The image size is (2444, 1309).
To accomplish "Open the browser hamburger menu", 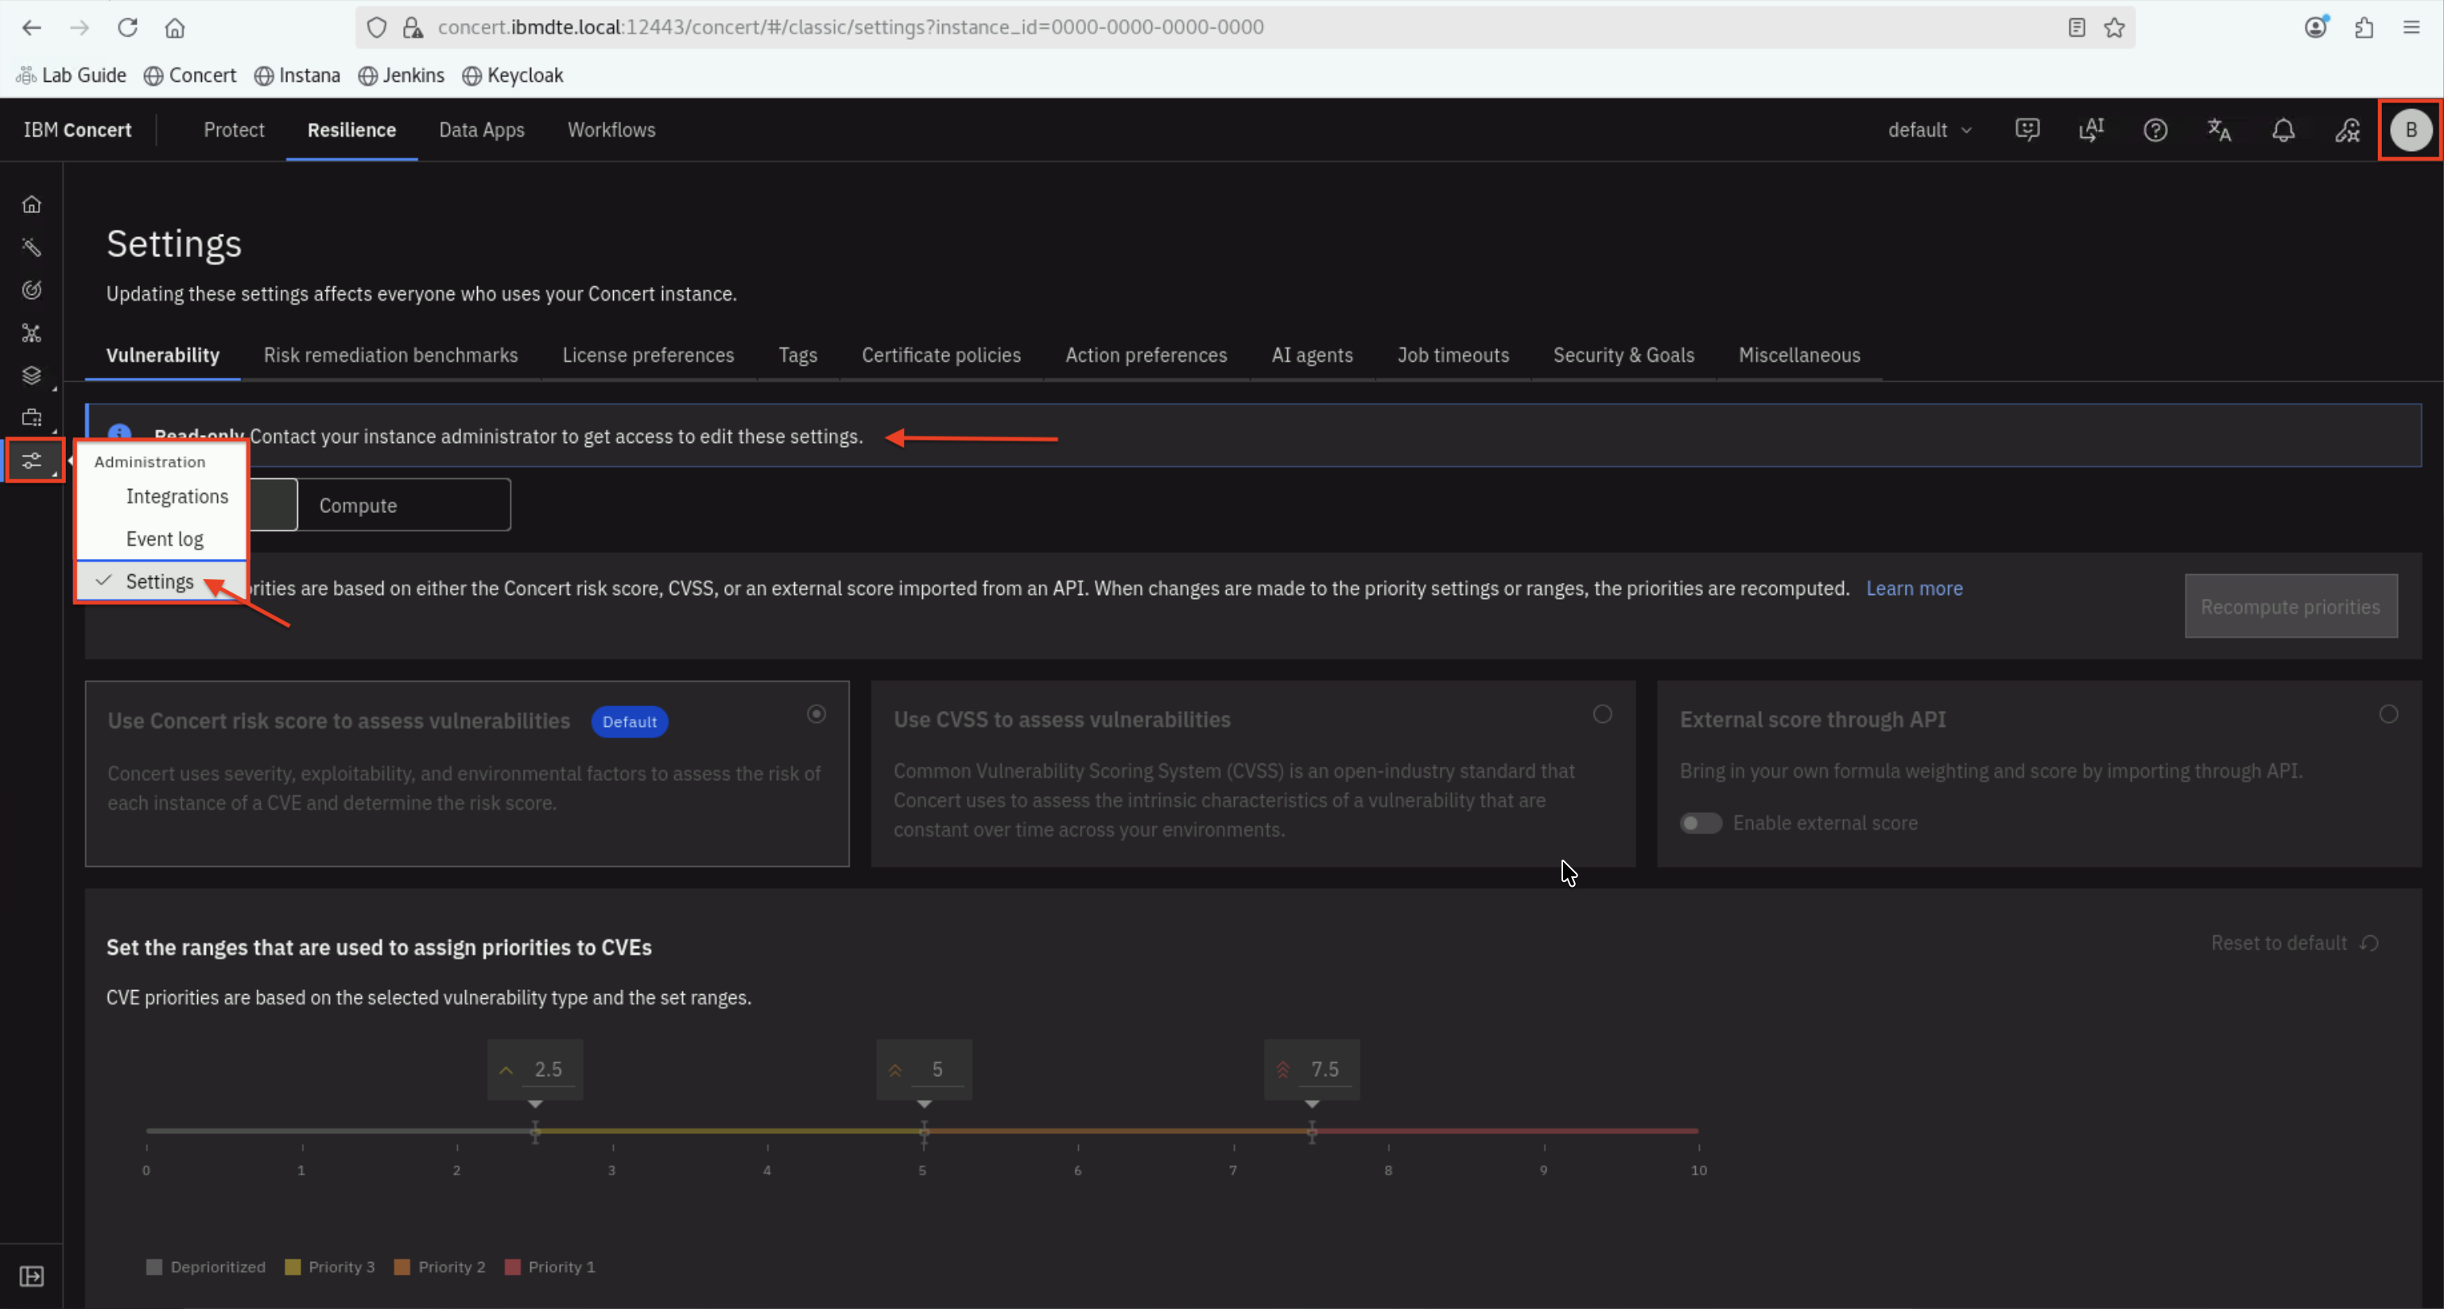I will (2411, 28).
